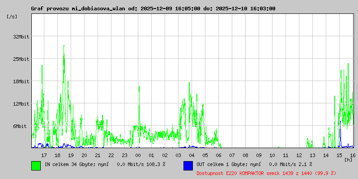Select the '18Mbit' y-axis label
This screenshot has width=358, height=179.
tap(21, 81)
